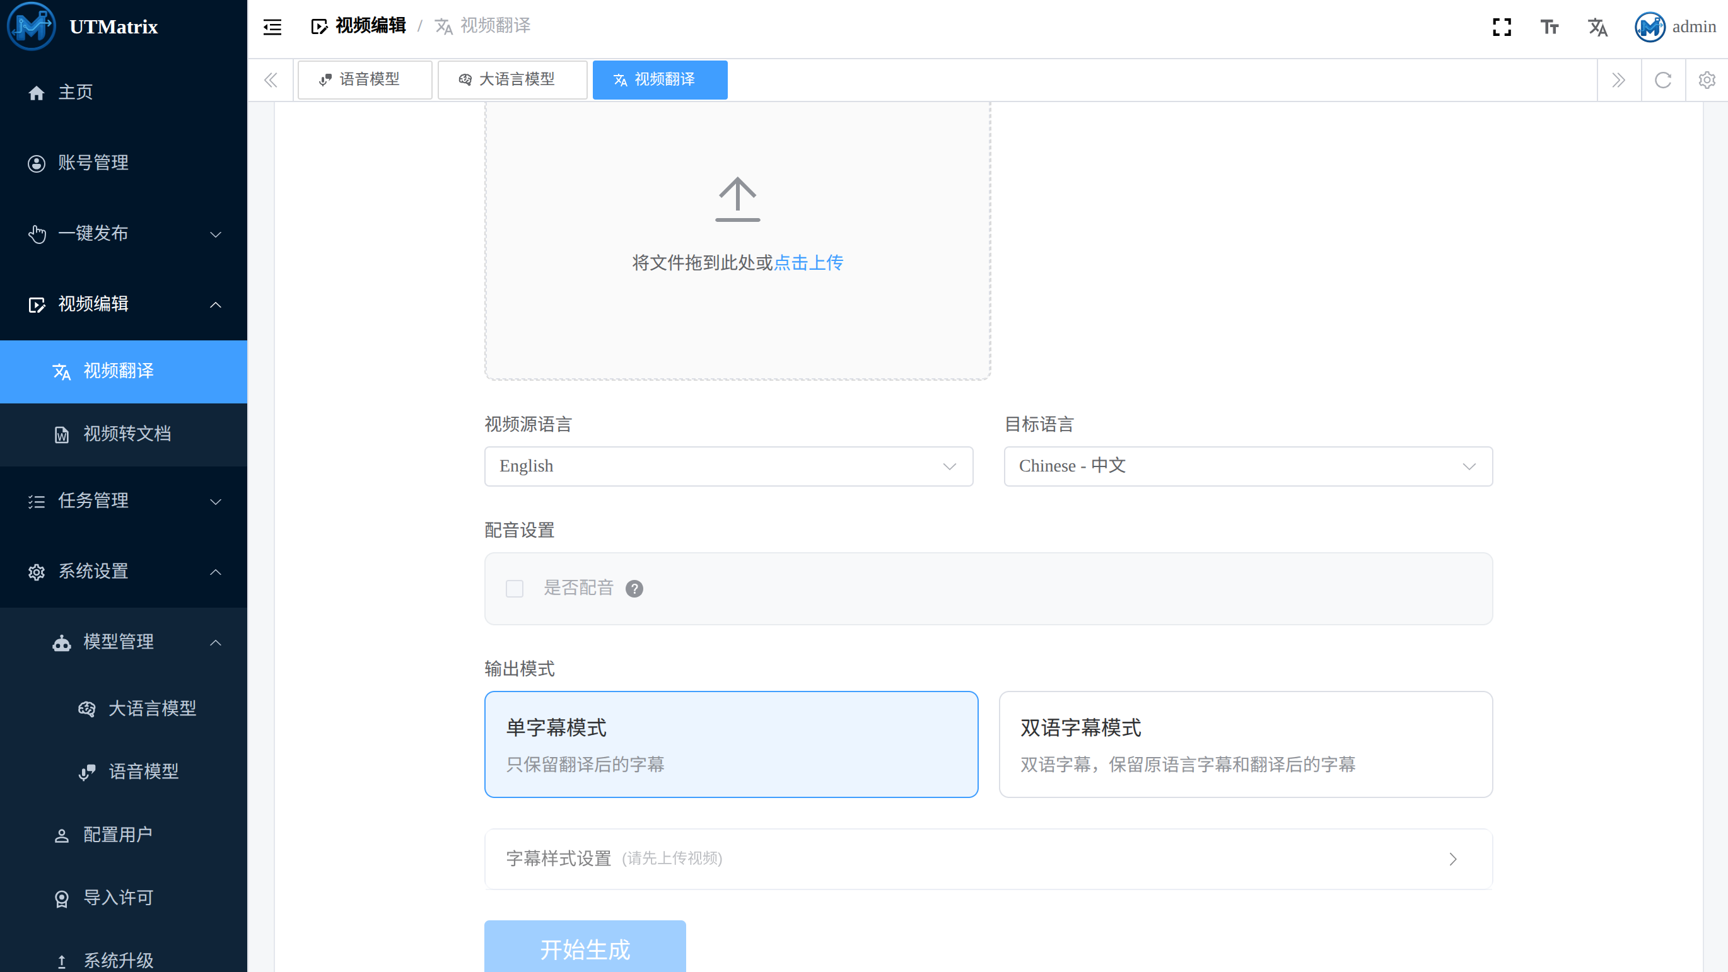Expand the 一键发布 sidebar menu
The image size is (1728, 972).
tap(124, 233)
